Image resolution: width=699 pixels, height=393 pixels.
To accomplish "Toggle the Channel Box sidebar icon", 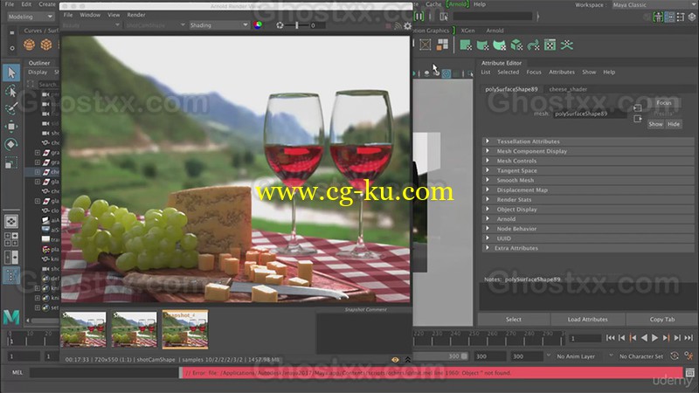I will (692, 17).
